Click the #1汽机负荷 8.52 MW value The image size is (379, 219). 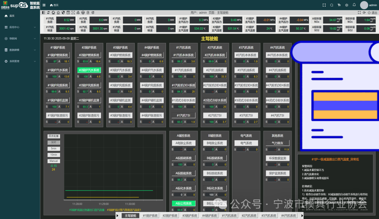click(66, 20)
